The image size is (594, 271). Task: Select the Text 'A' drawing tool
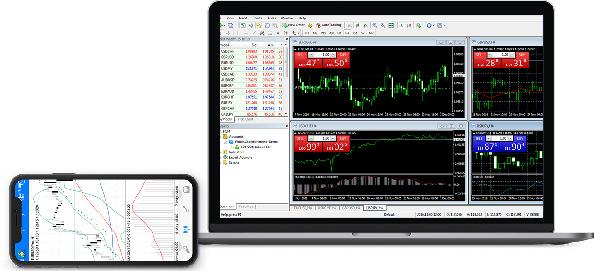coord(278,33)
